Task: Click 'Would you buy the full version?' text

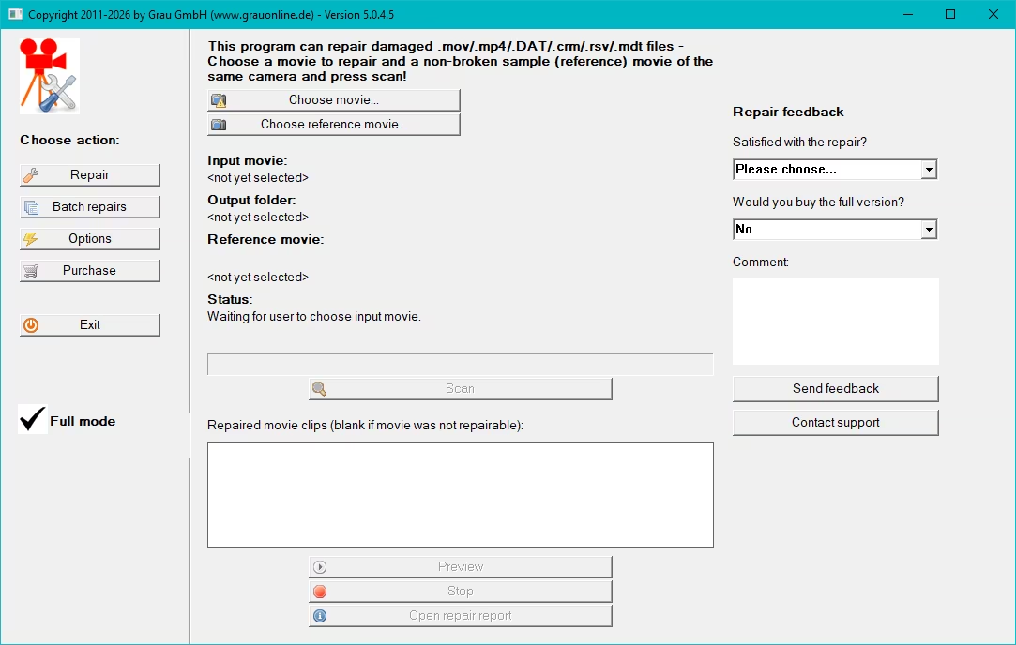Action: point(818,202)
